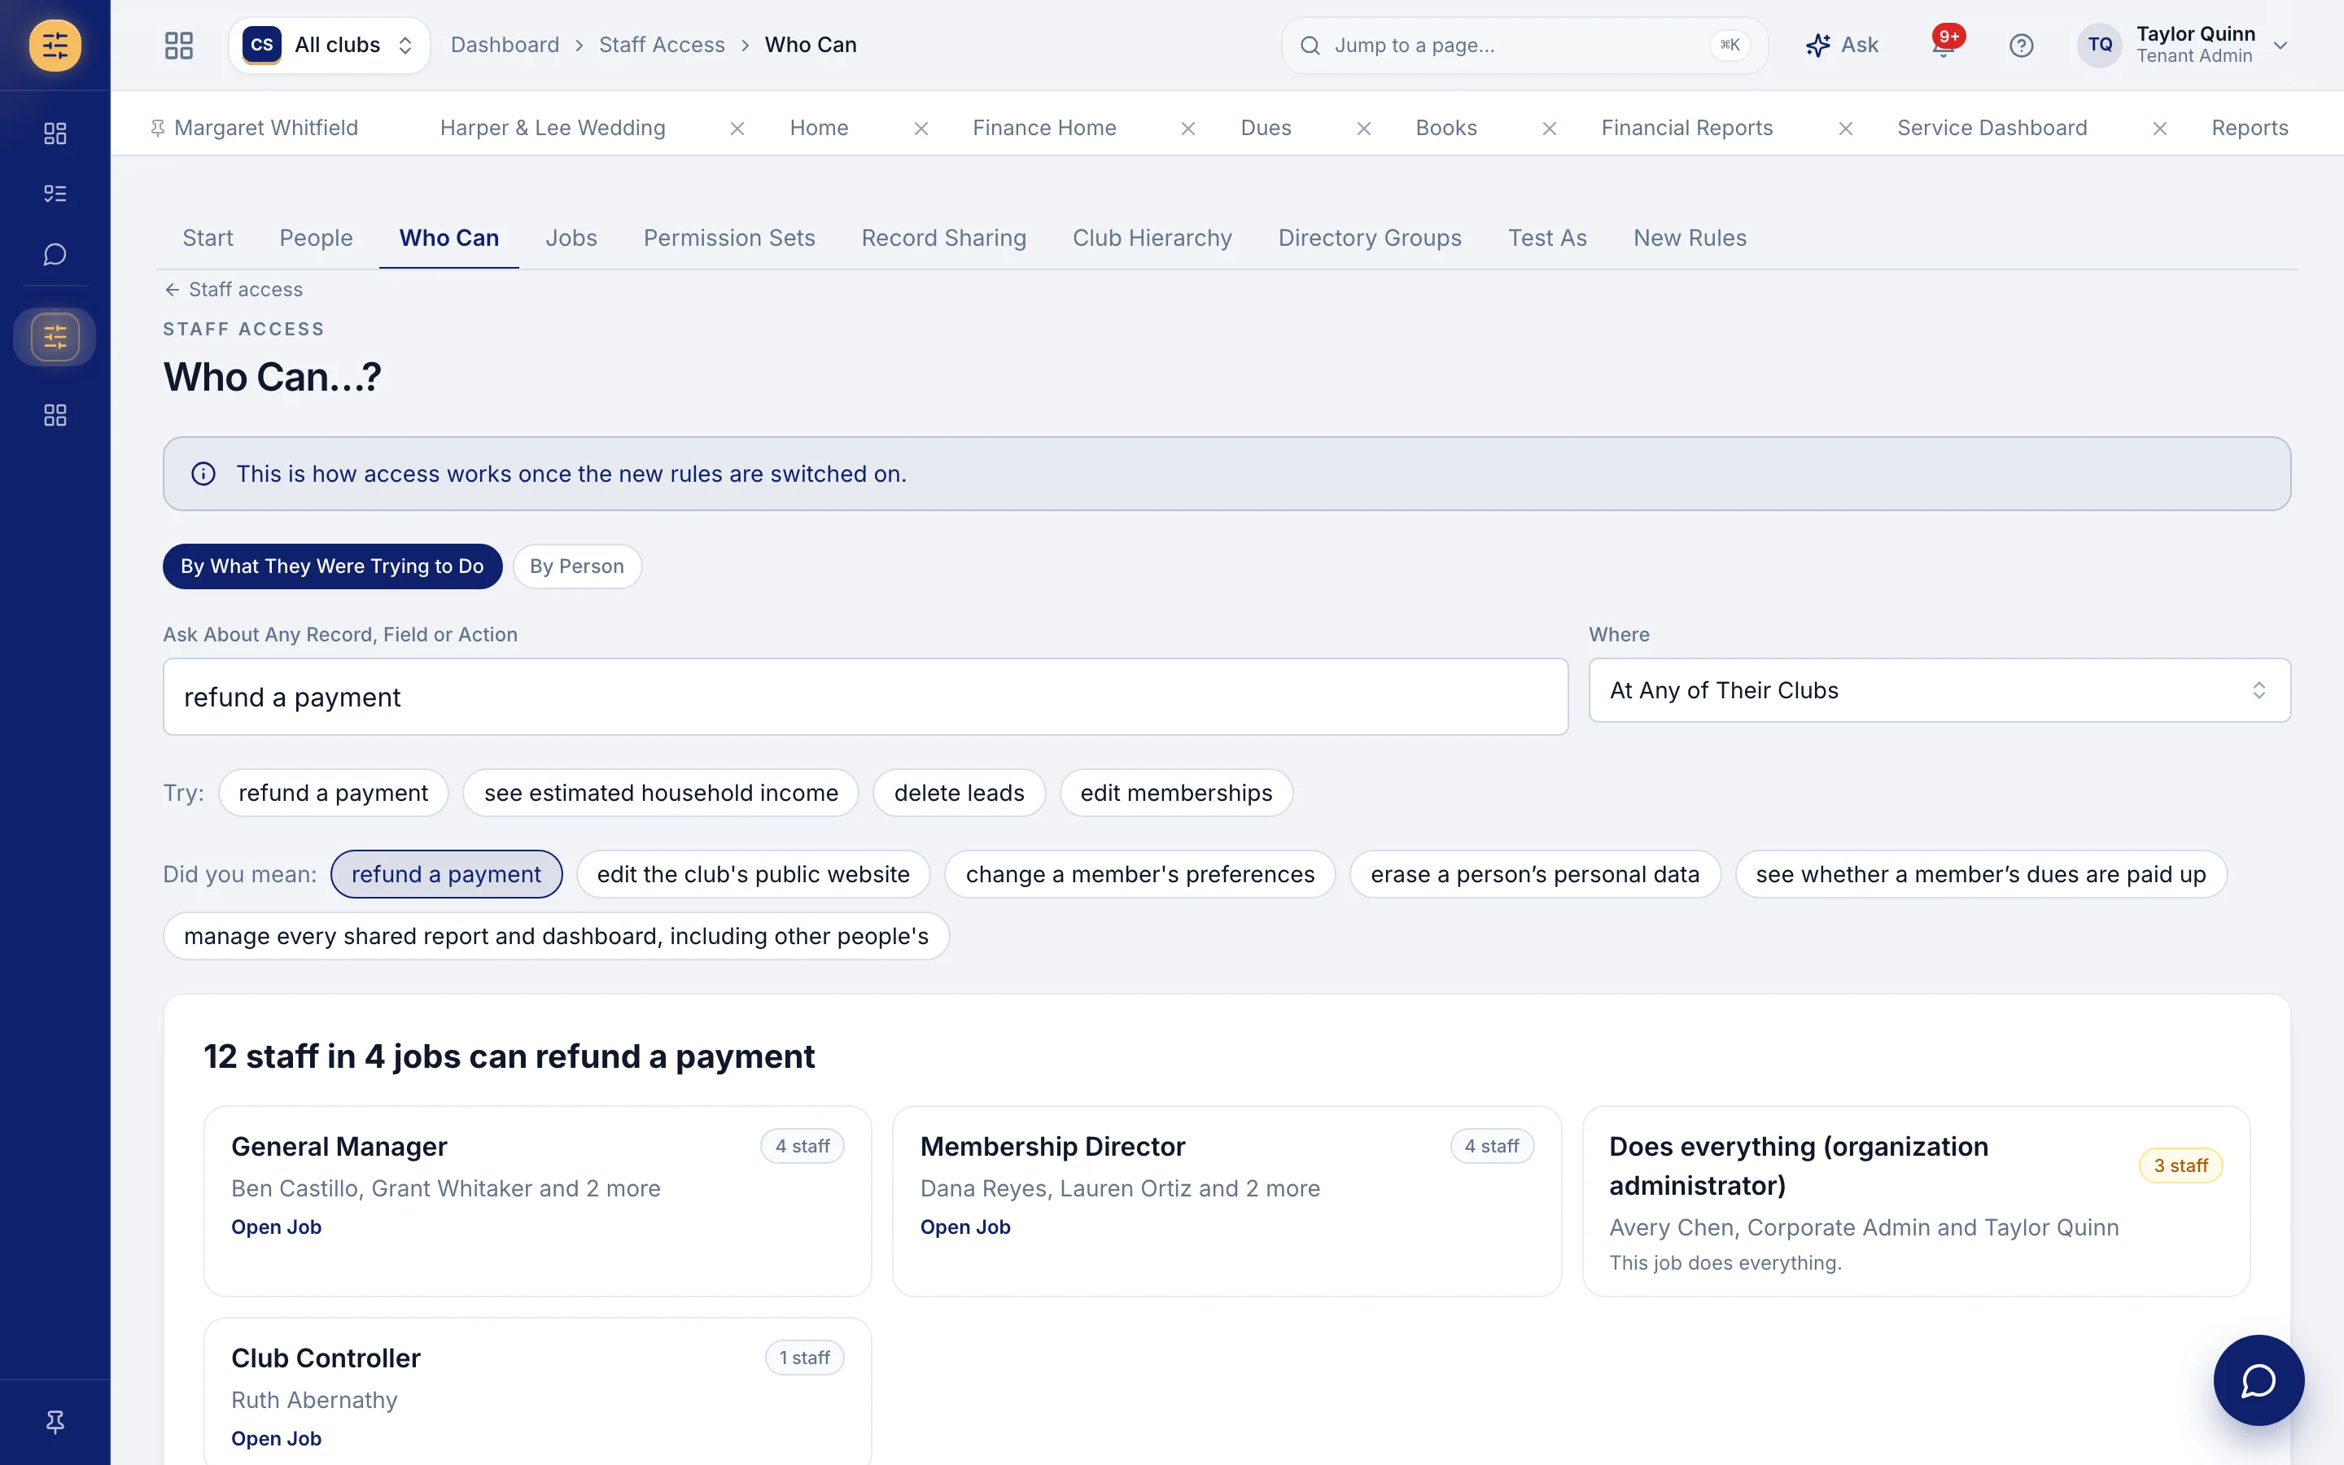2344x1465 pixels.
Task: Expand the All clubs switcher
Action: click(x=330, y=46)
